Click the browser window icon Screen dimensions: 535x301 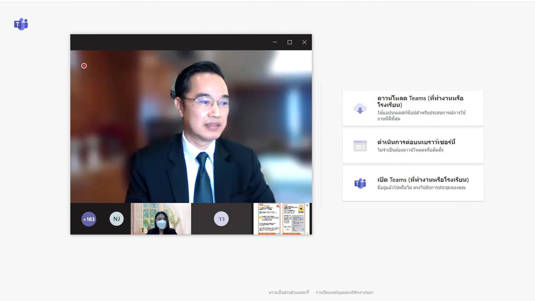(360, 146)
